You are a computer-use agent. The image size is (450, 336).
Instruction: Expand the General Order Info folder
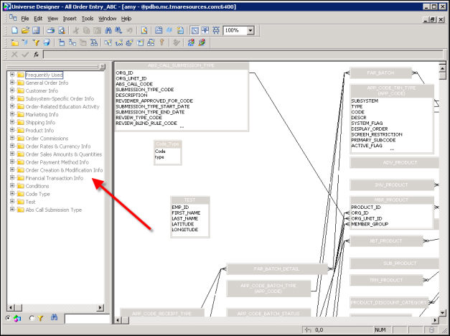click(12, 83)
